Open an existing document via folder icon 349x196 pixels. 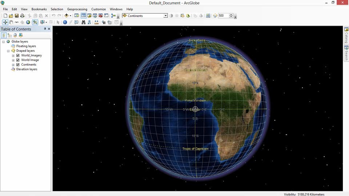(x=11, y=16)
